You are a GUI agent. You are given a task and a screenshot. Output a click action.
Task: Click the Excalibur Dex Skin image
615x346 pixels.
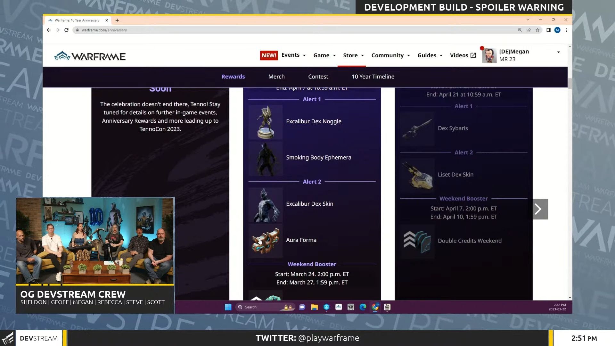266,205
